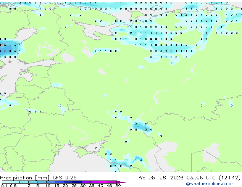Click legend label '20'
Viewport: 242px width, 187px height.
click(x=65, y=185)
